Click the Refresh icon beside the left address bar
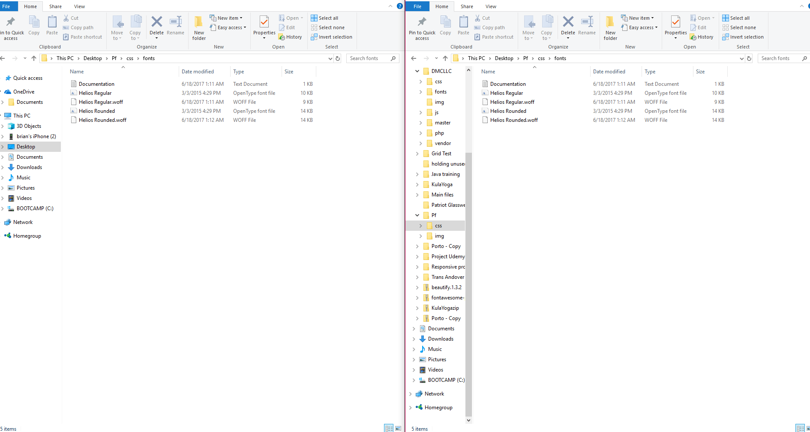Image resolution: width=810 pixels, height=432 pixels. click(338, 58)
